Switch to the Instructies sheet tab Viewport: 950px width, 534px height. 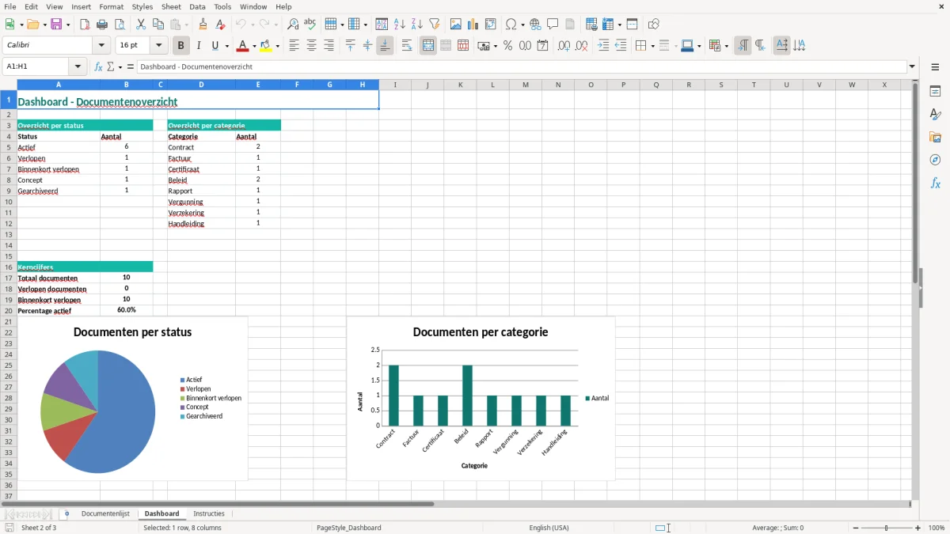(x=209, y=513)
